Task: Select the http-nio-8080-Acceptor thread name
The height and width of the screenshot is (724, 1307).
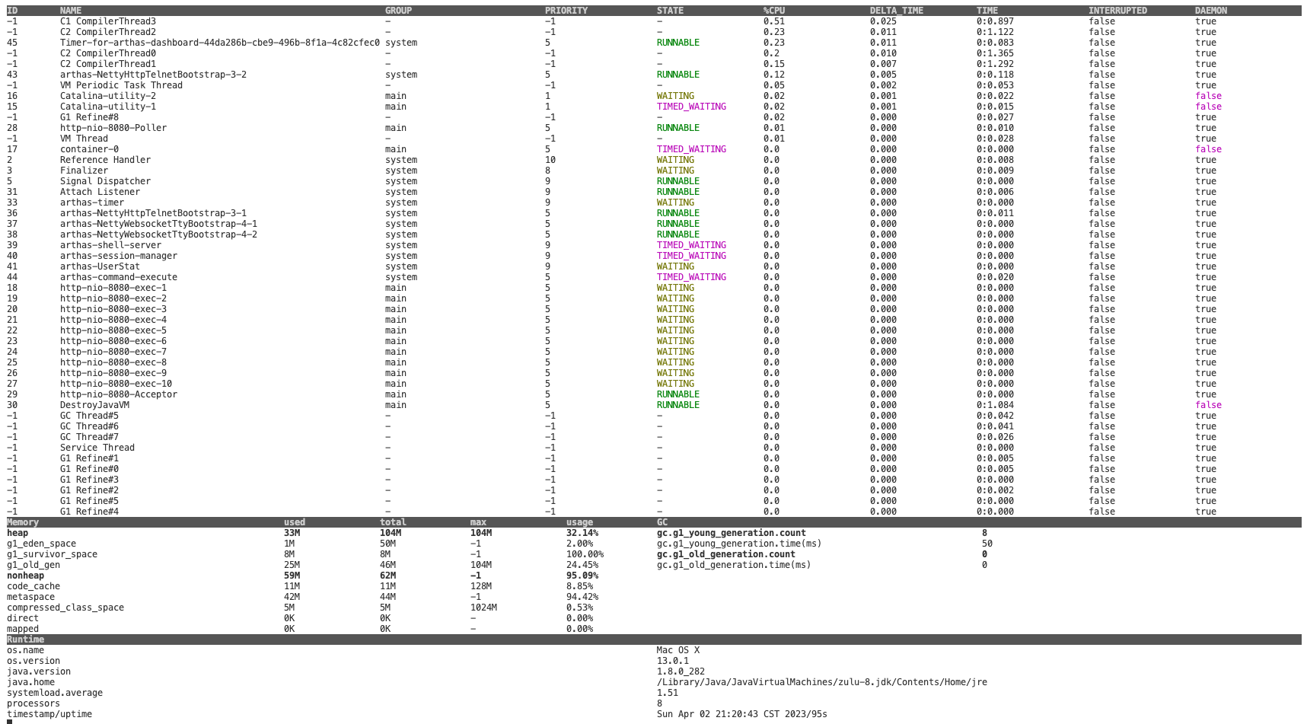Action: 118,394
